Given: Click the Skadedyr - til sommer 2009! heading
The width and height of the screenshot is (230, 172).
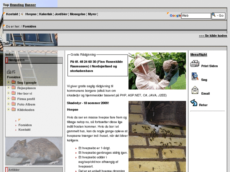Looking at the screenshot, I should click(88, 103).
